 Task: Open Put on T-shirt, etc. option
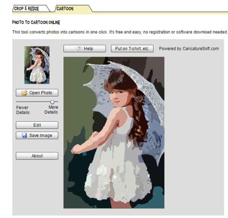(x=132, y=48)
